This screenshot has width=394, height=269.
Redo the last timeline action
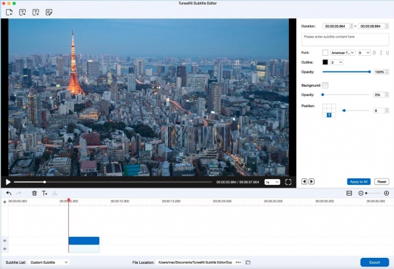[x=18, y=193]
